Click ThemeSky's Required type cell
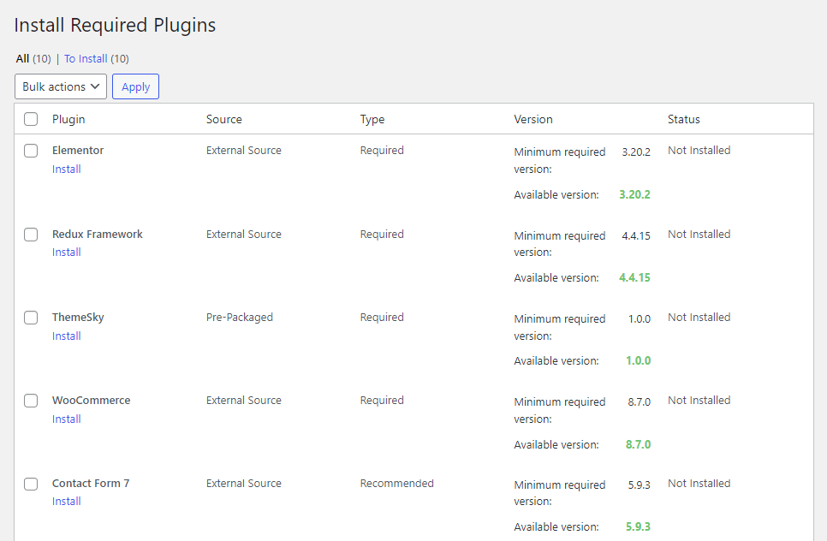 tap(382, 318)
